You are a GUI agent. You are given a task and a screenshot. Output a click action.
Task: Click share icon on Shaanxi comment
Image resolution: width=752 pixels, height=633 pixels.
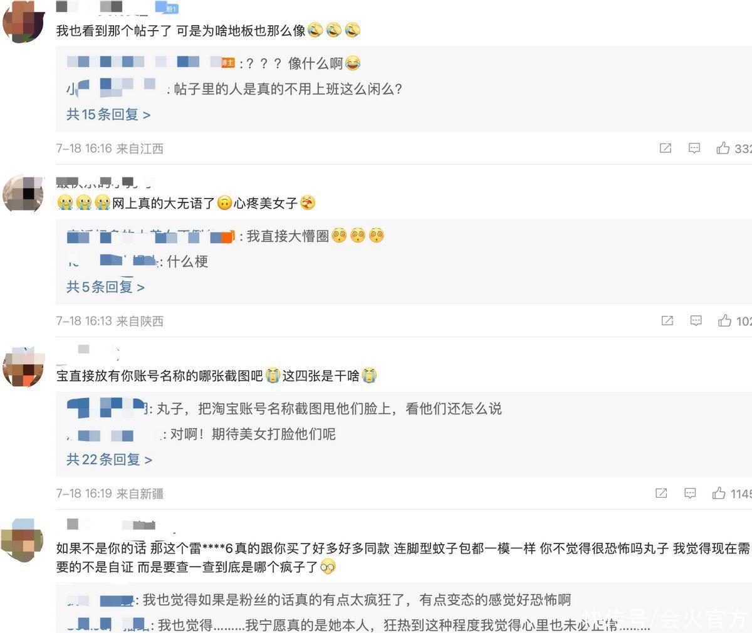tap(667, 320)
